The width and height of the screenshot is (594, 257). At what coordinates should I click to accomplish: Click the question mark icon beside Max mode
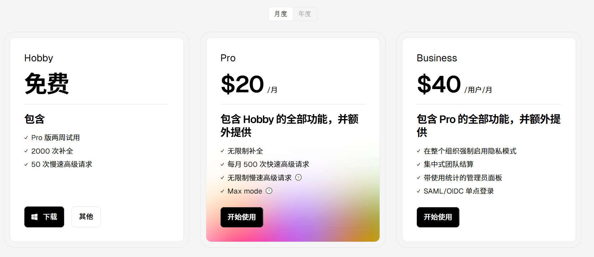[x=269, y=191]
